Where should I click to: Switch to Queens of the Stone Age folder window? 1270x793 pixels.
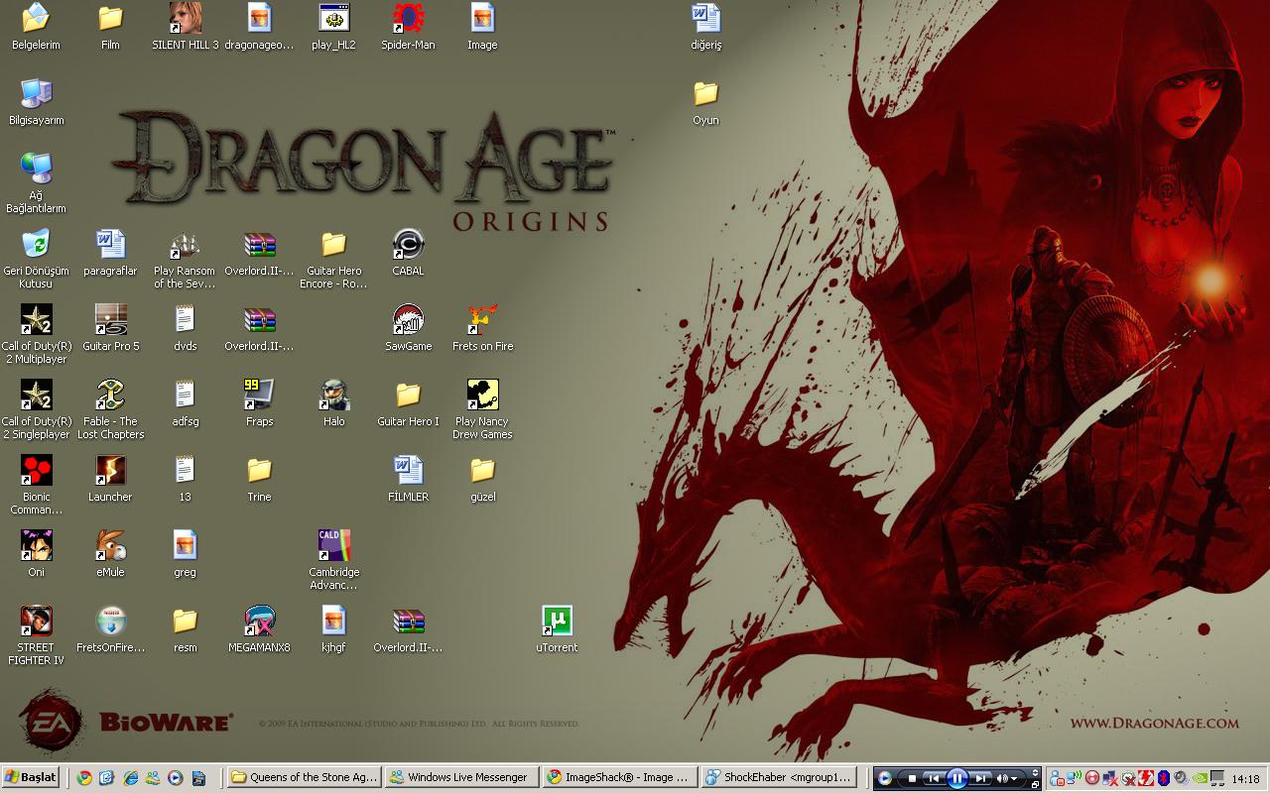(x=304, y=777)
